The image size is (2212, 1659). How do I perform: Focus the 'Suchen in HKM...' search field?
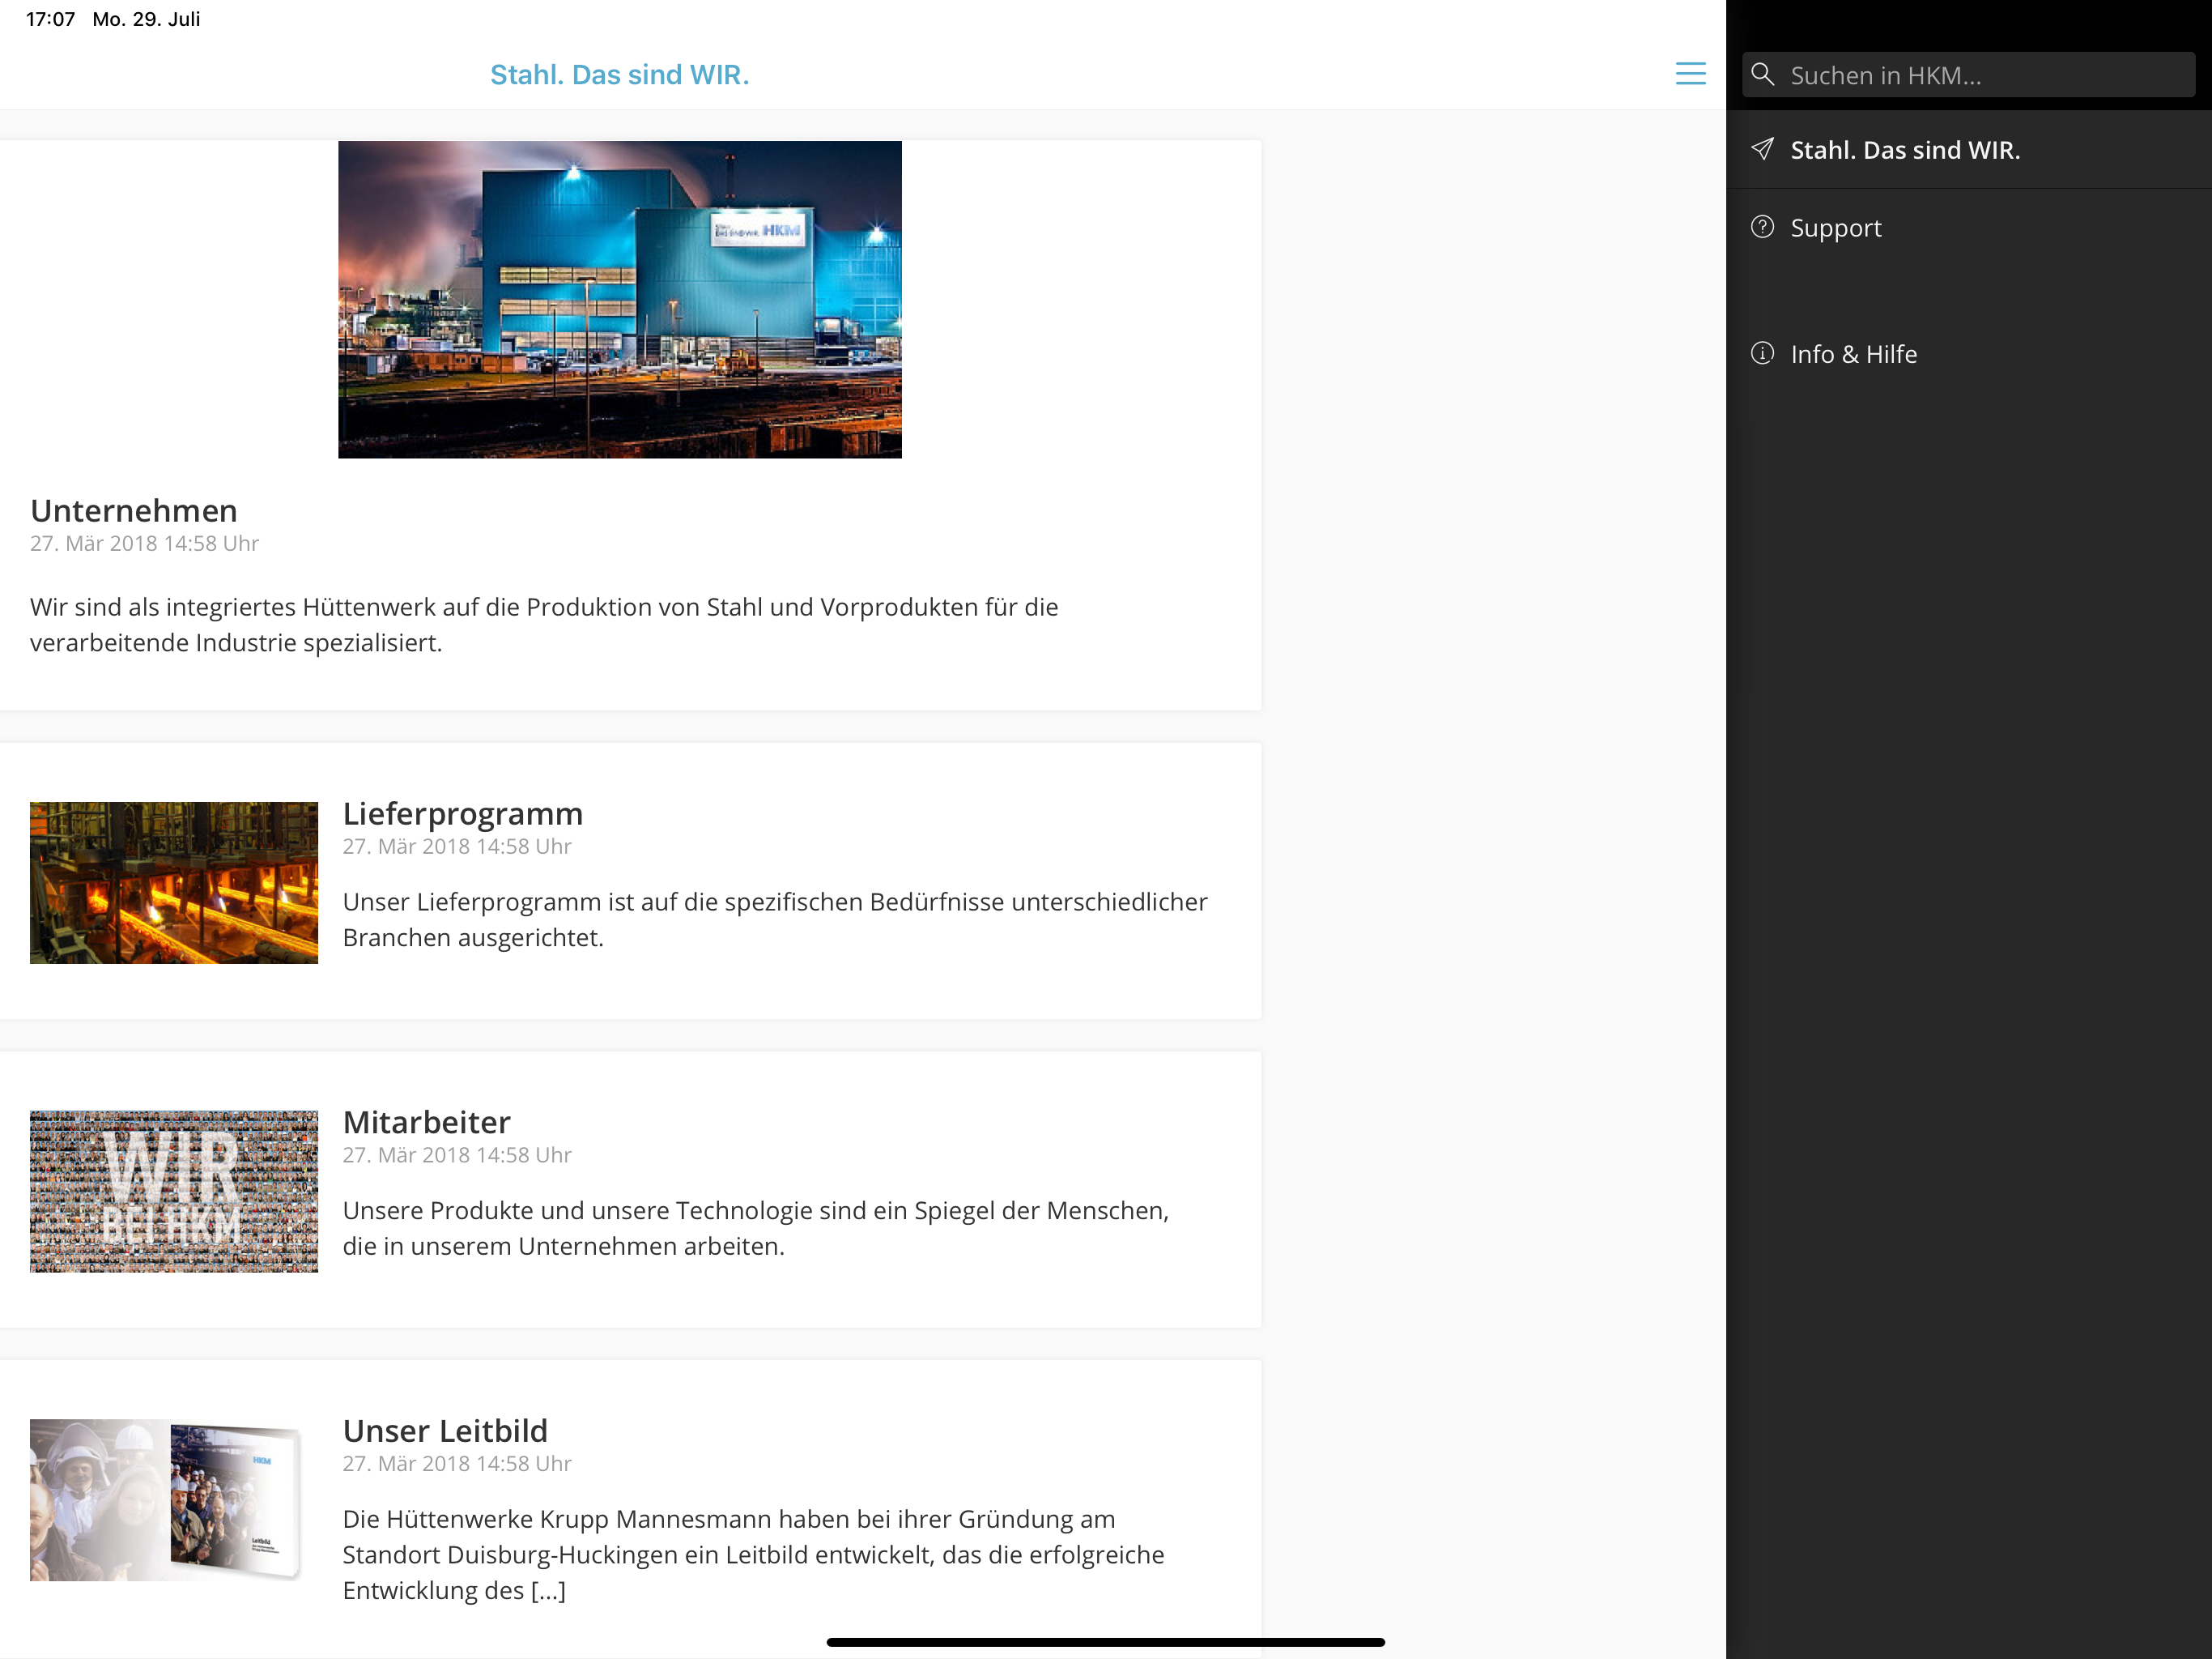click(x=1968, y=75)
